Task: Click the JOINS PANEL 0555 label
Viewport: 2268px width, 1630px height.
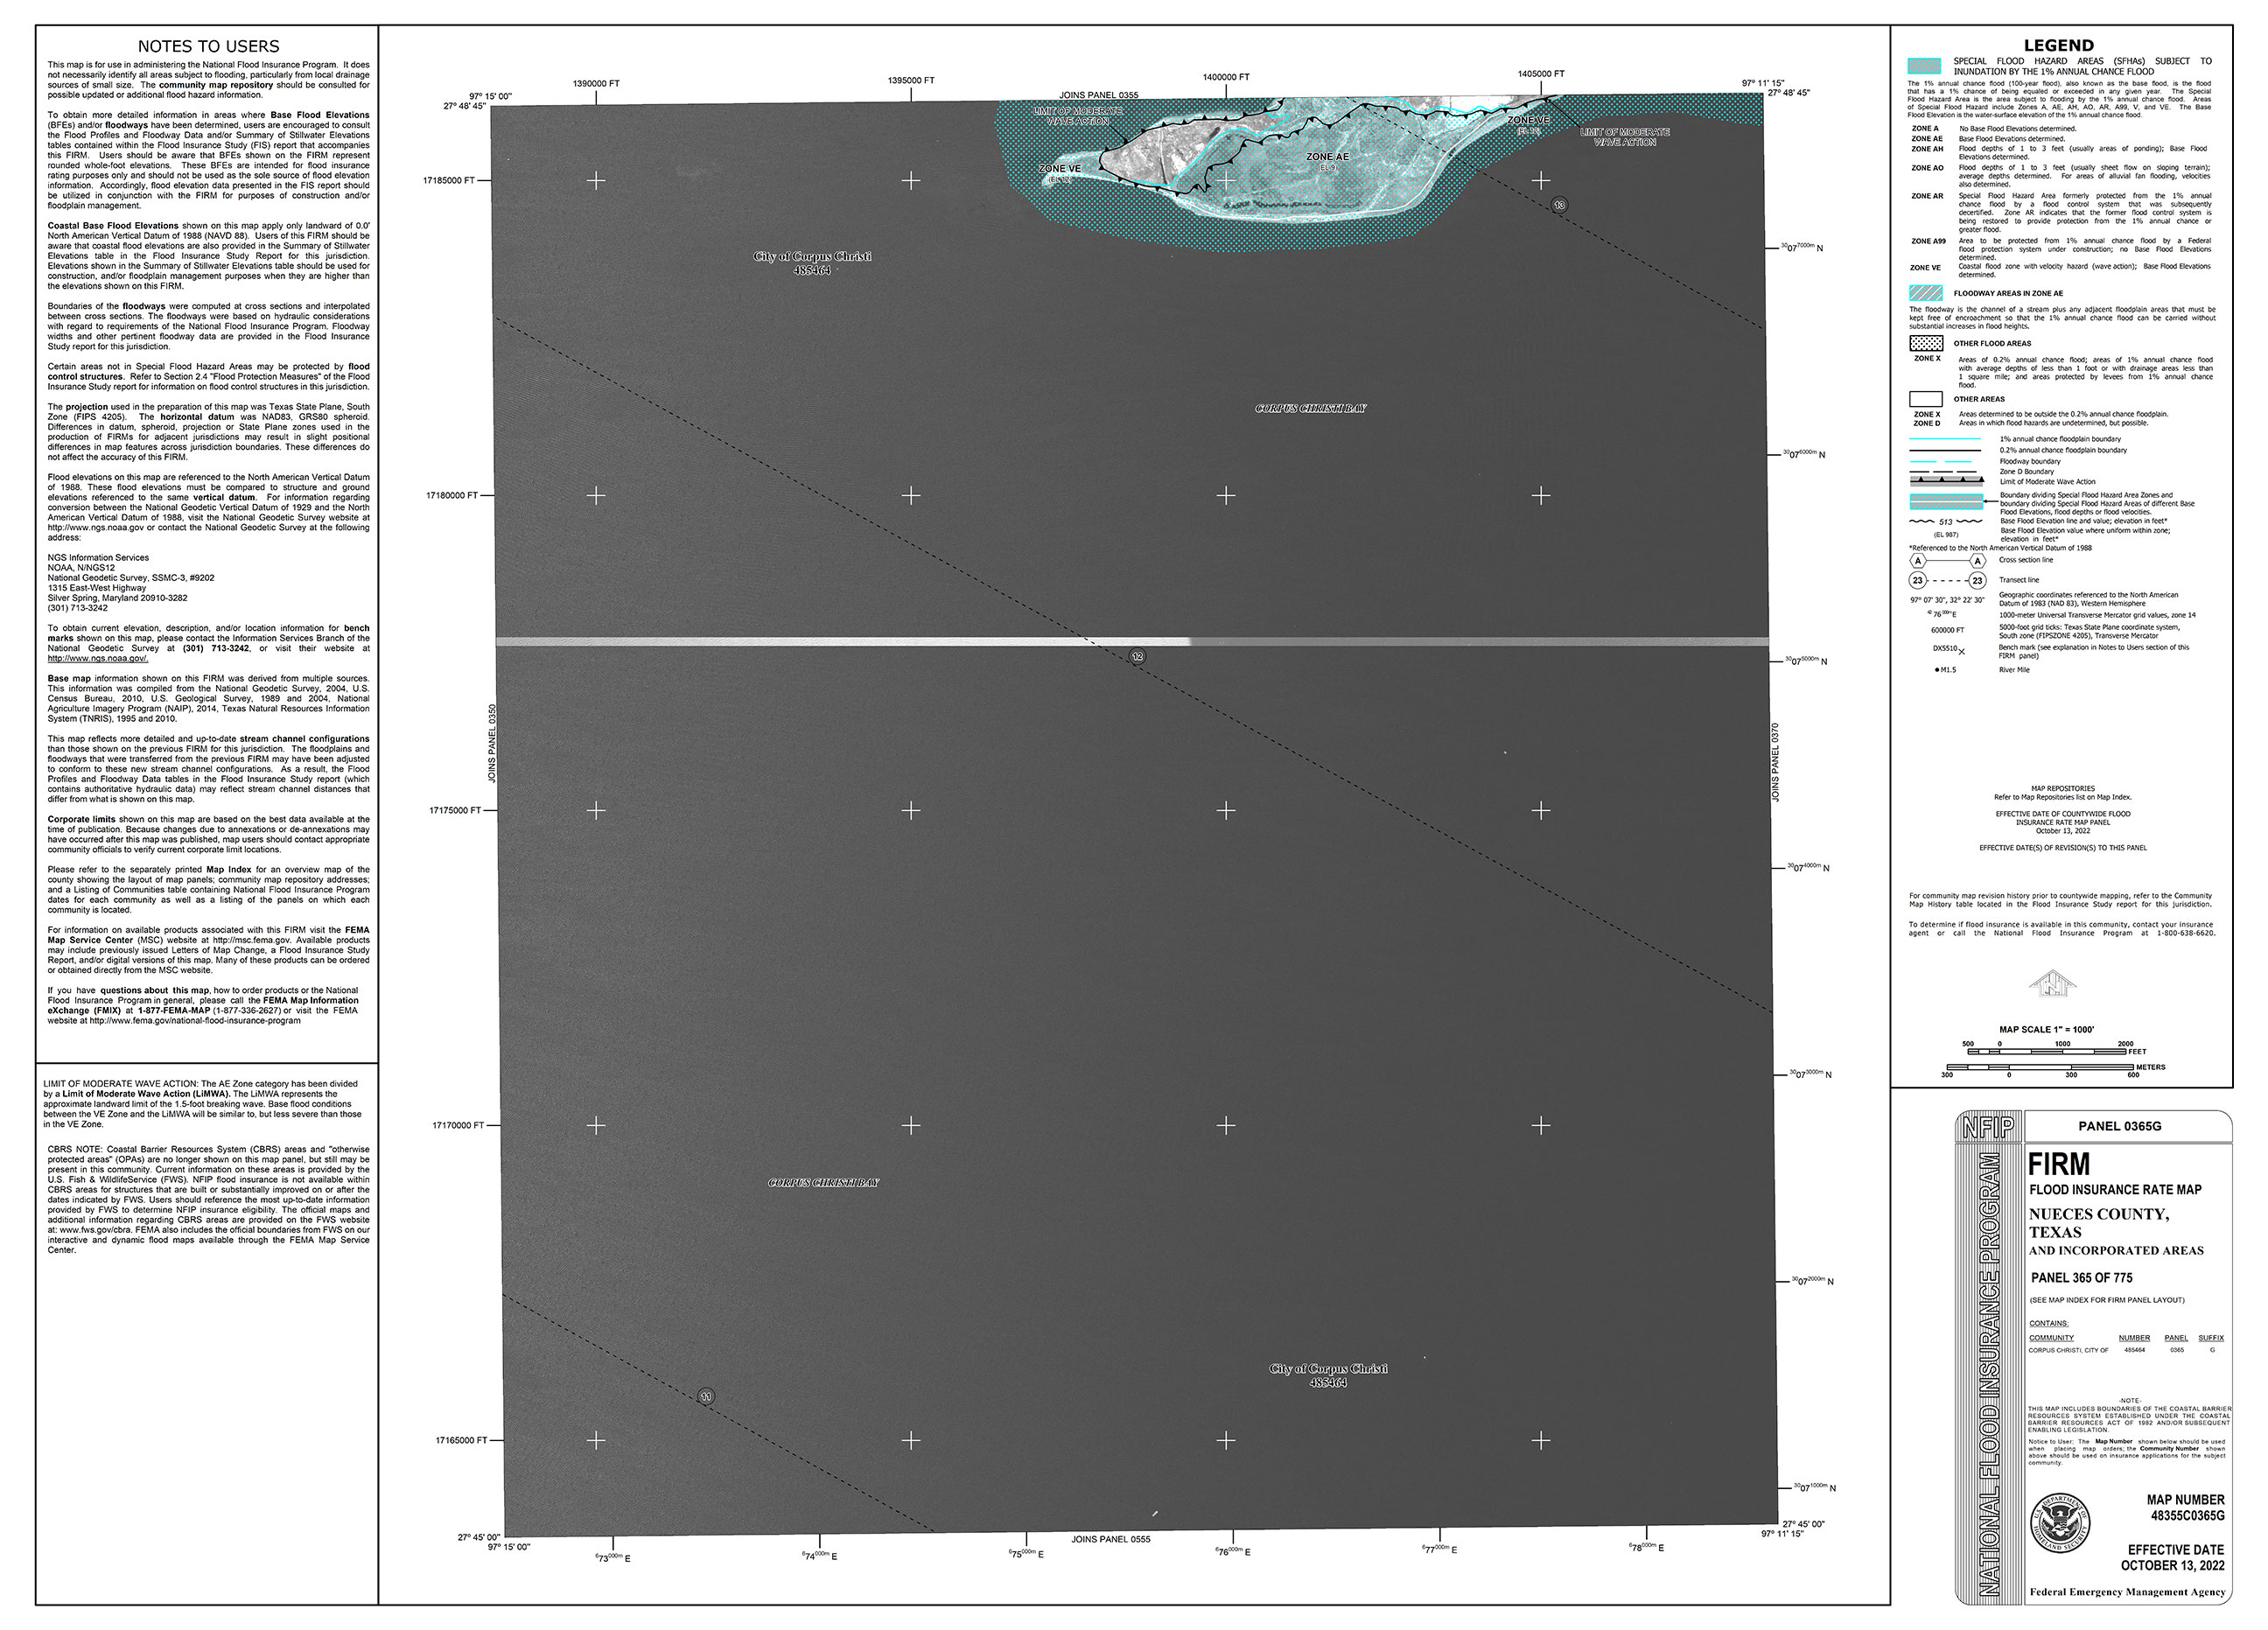Action: pos(1110,1539)
